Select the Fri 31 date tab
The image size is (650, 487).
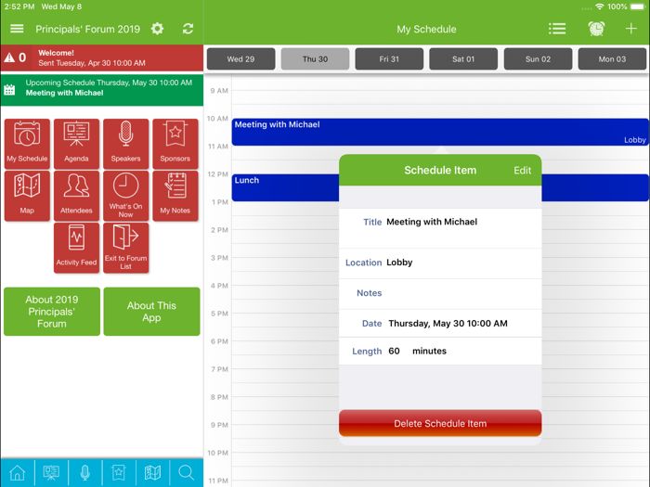pyautogui.click(x=389, y=58)
